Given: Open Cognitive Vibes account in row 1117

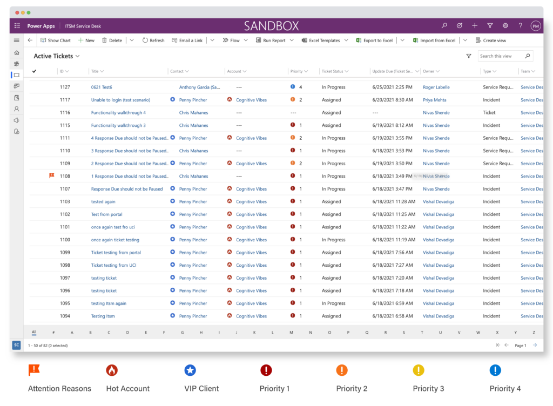Looking at the screenshot, I should coord(252,100).
